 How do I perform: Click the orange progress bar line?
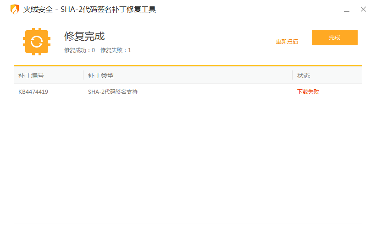tap(188, 65)
